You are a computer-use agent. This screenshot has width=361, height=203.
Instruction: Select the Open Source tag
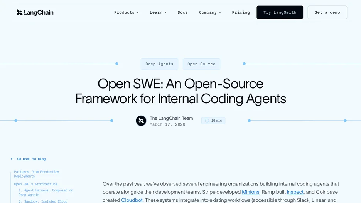201,64
